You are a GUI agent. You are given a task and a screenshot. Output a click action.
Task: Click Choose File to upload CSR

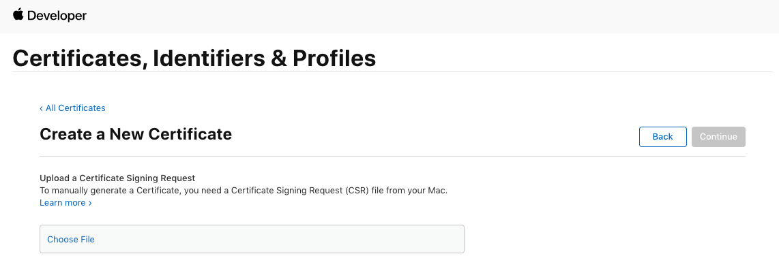click(x=70, y=239)
